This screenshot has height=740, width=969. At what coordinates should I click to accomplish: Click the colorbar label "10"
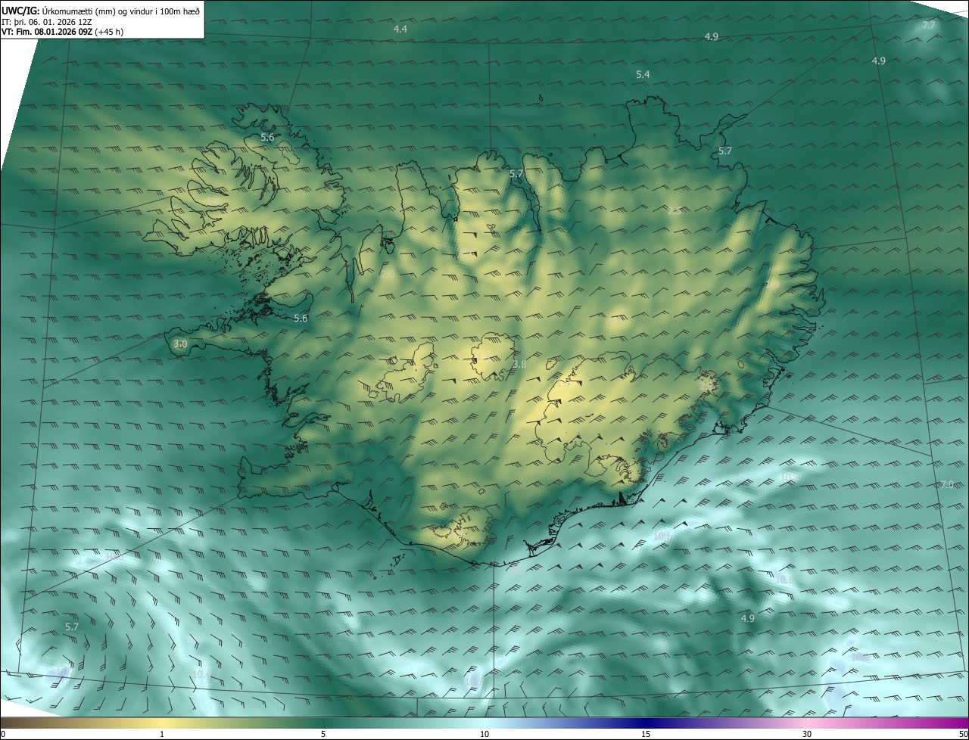[484, 734]
